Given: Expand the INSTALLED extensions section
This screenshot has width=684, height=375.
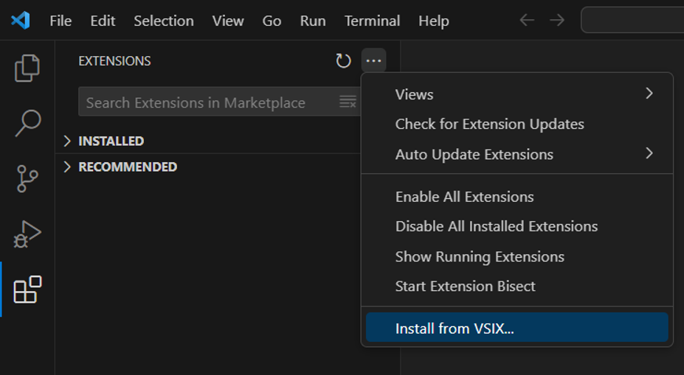Looking at the screenshot, I should click(111, 141).
